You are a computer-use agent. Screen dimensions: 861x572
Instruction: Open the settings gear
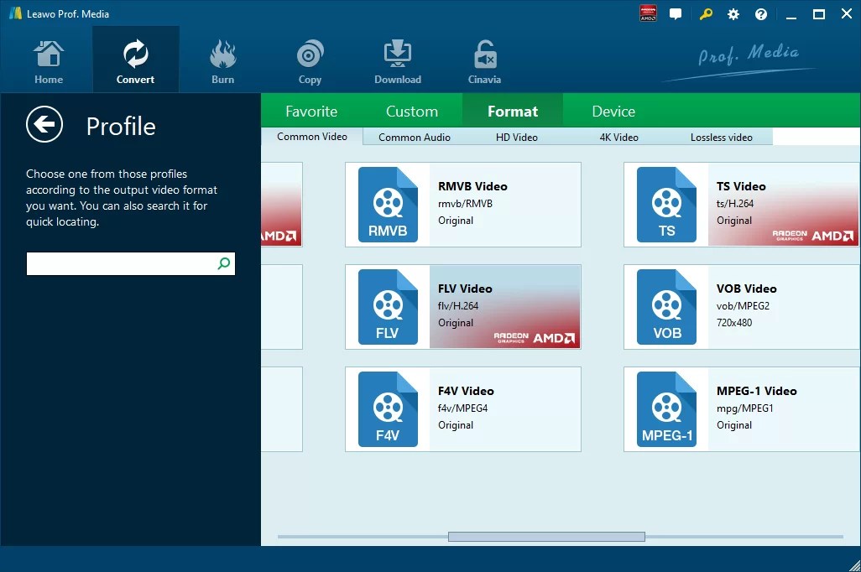pyautogui.click(x=733, y=13)
